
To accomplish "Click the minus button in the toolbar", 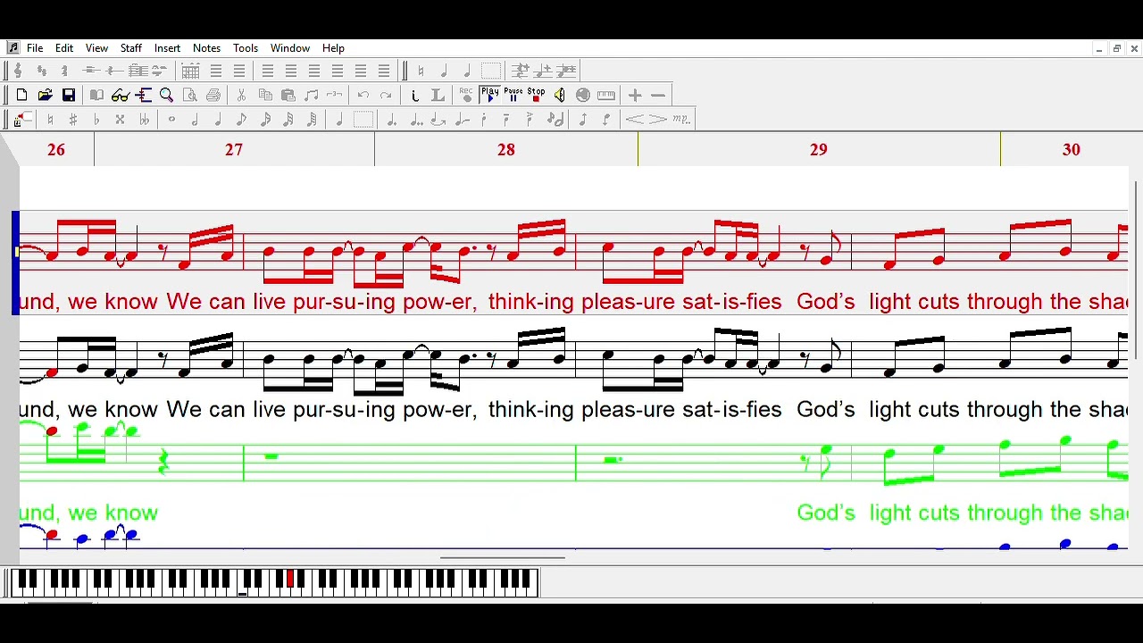I will (658, 95).
